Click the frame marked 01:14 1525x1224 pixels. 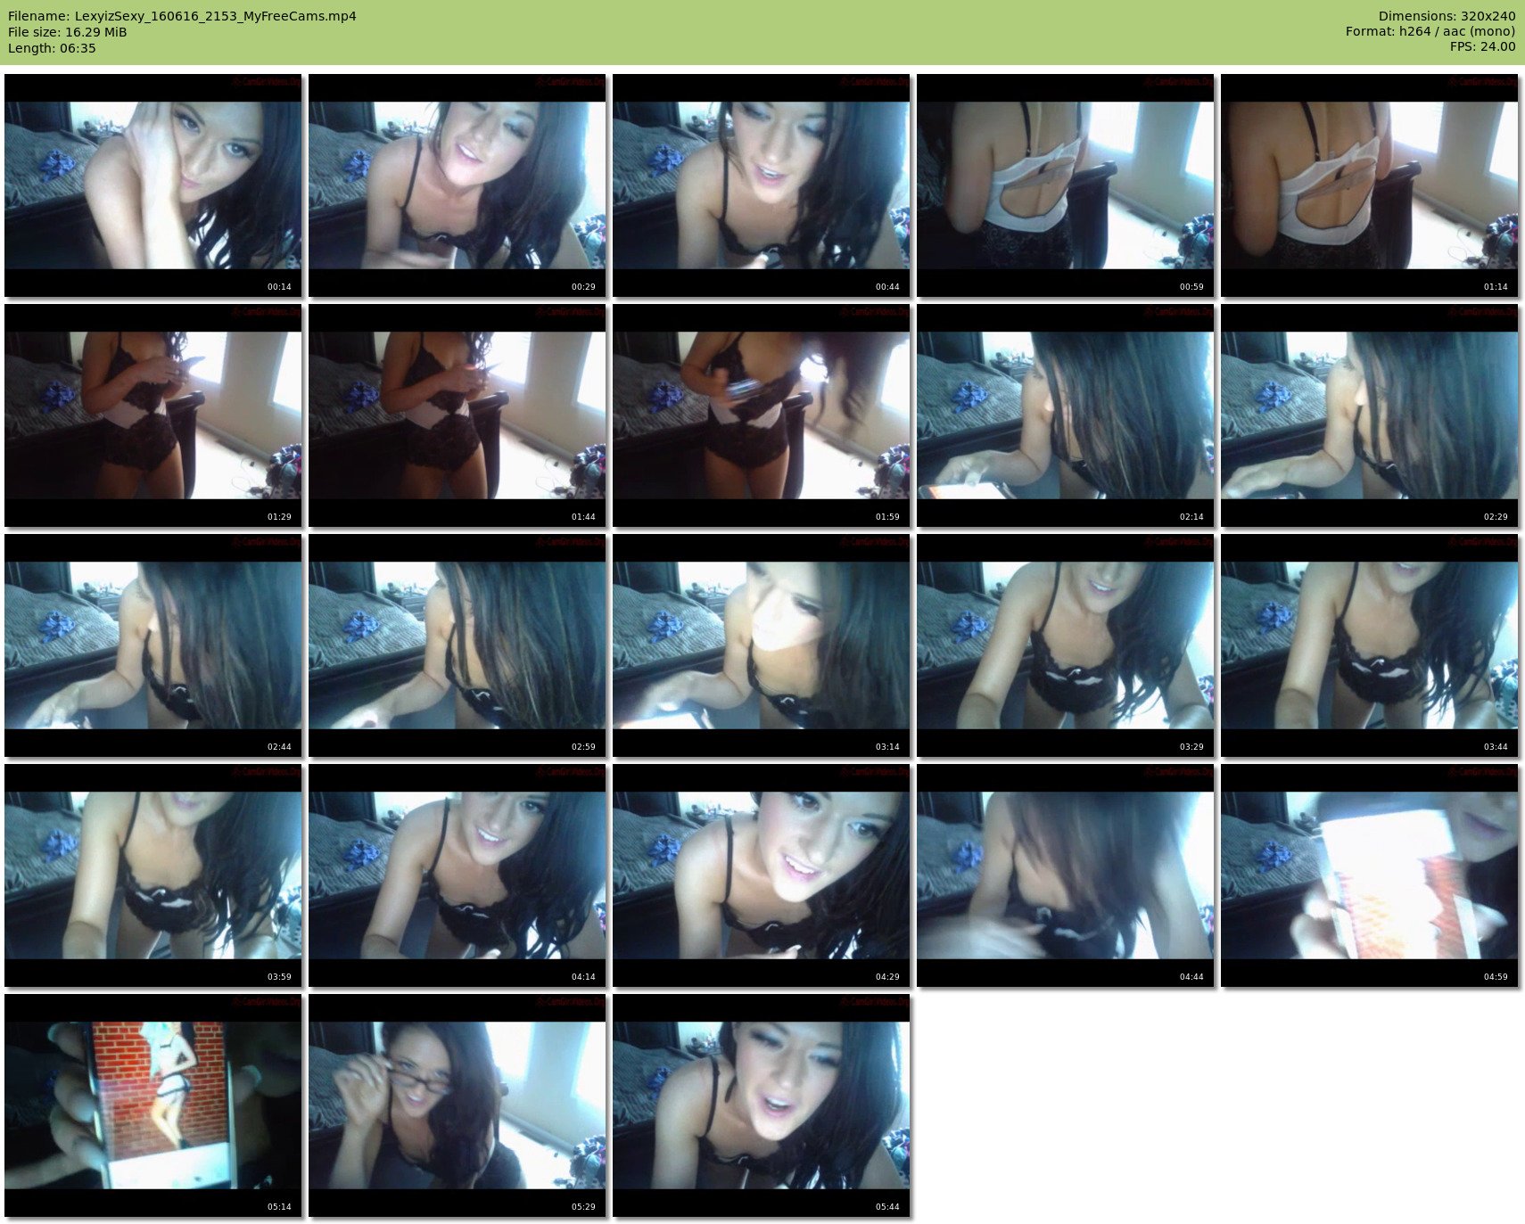(x=1369, y=185)
